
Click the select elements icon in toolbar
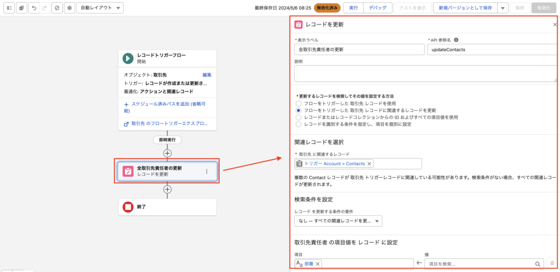click(x=21, y=8)
